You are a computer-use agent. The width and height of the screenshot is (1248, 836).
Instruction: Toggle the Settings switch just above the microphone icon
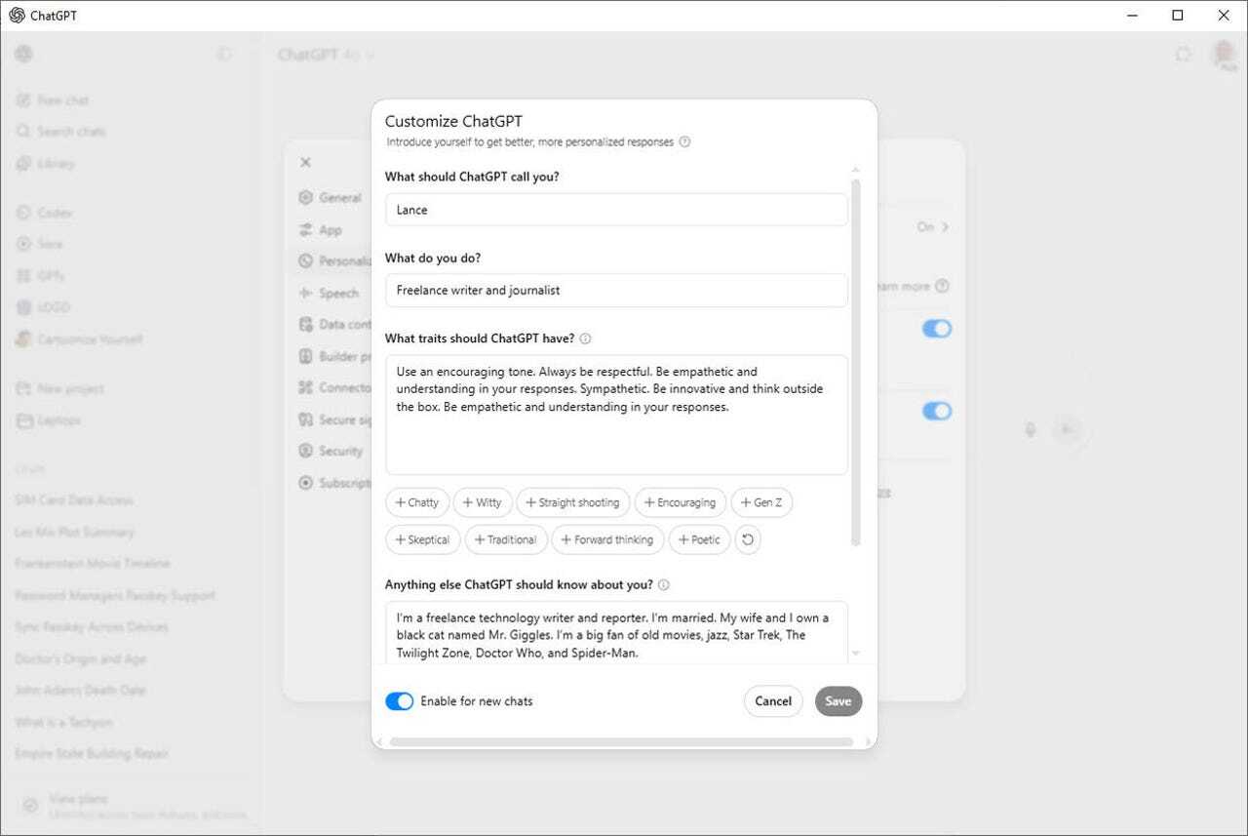(x=937, y=411)
